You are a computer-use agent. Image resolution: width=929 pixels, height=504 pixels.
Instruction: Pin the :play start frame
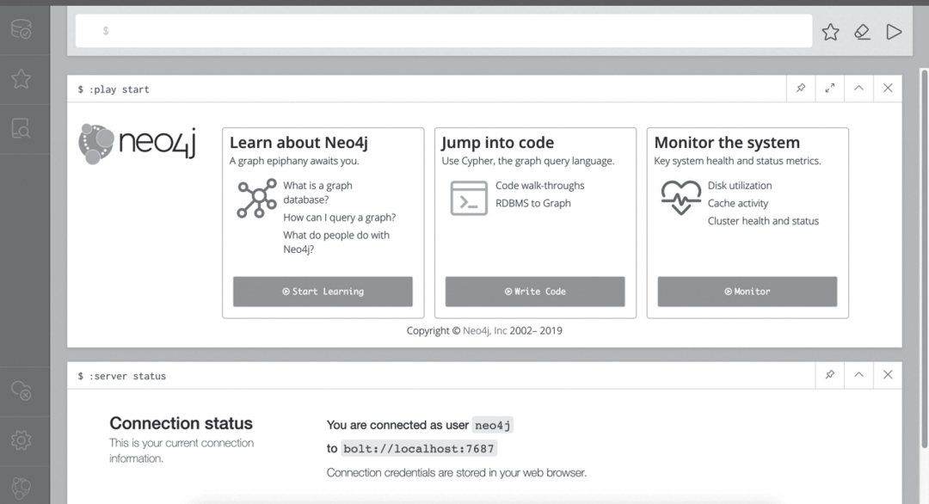tap(801, 89)
